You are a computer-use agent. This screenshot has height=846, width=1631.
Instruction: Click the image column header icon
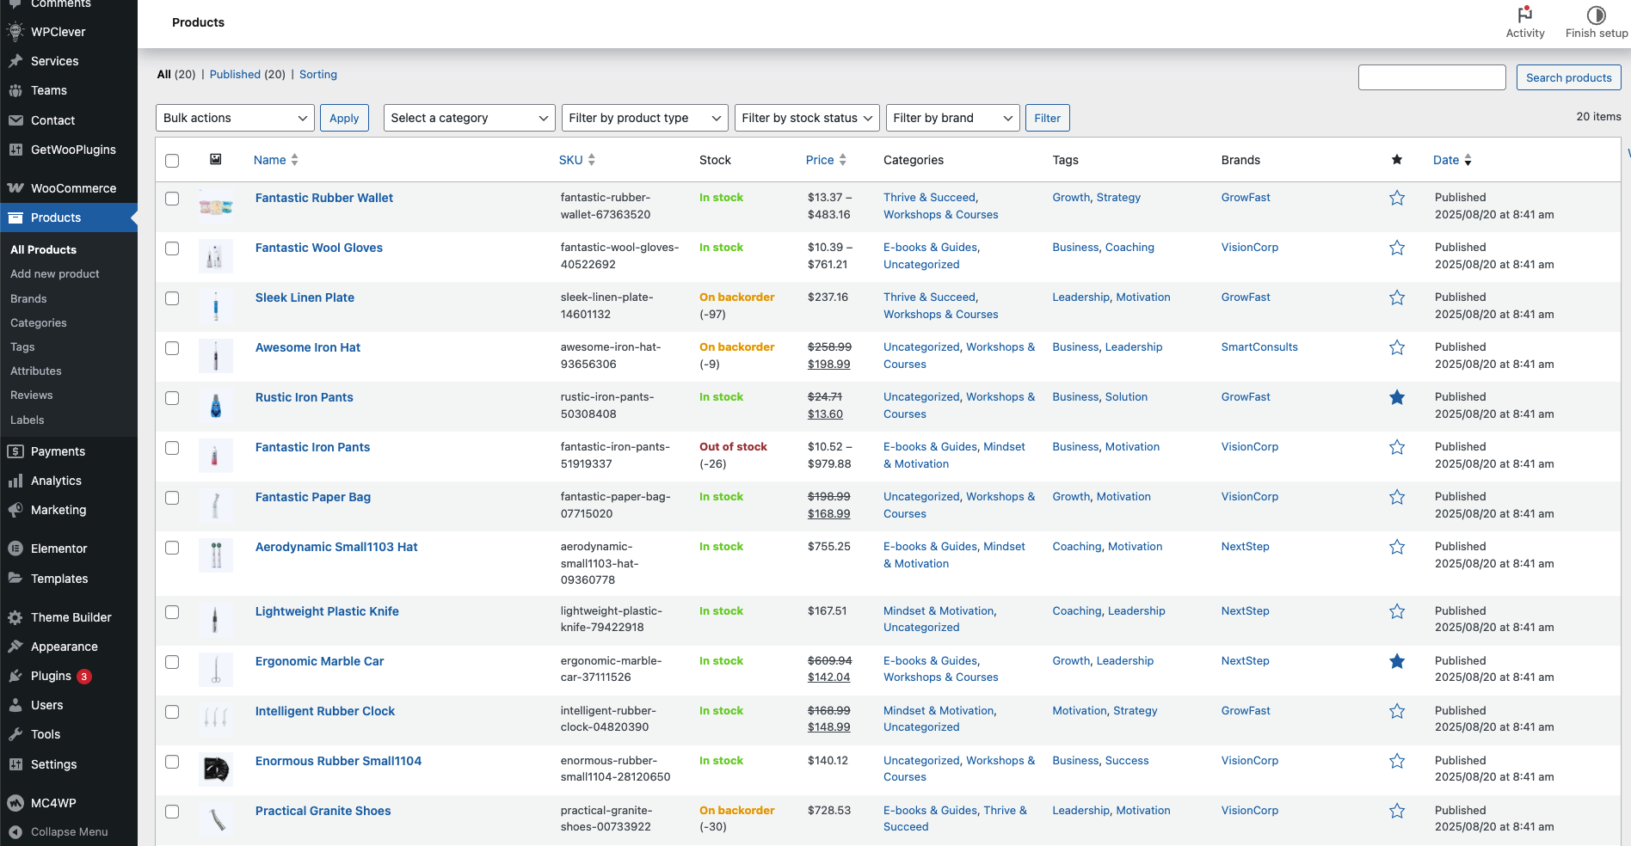216,160
